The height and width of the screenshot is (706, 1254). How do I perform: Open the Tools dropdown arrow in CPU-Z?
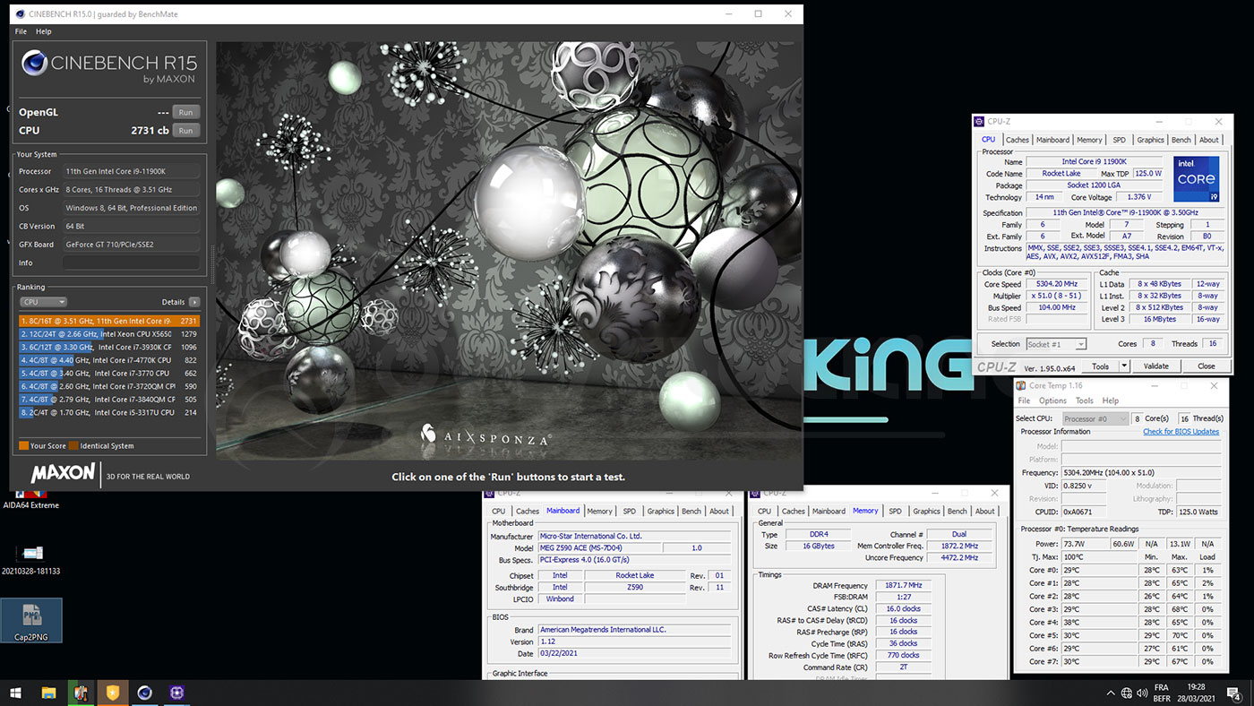[x=1124, y=366]
